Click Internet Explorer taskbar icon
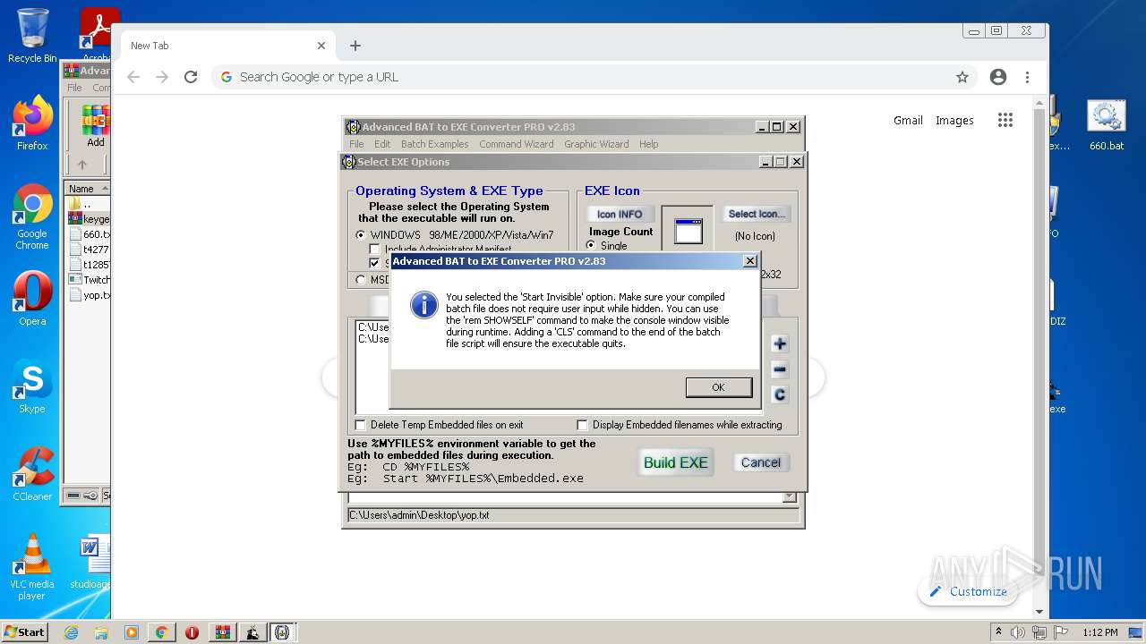 pyautogui.click(x=72, y=632)
